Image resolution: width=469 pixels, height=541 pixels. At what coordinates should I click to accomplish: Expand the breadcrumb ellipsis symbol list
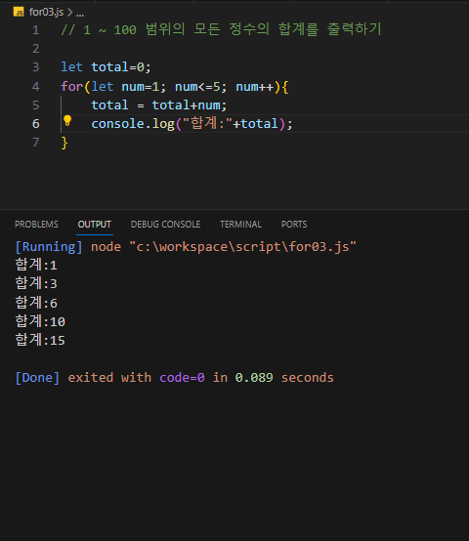pyautogui.click(x=80, y=14)
